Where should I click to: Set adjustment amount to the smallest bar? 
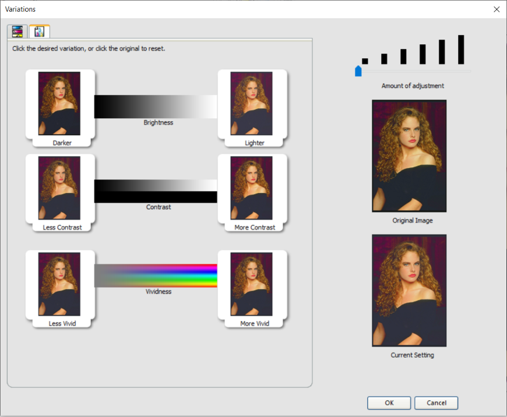click(x=365, y=61)
